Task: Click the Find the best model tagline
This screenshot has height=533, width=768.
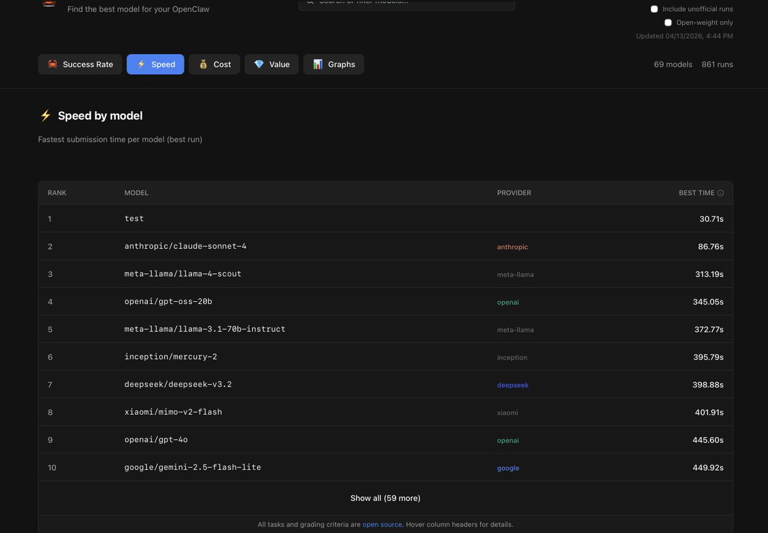Action: coord(138,9)
